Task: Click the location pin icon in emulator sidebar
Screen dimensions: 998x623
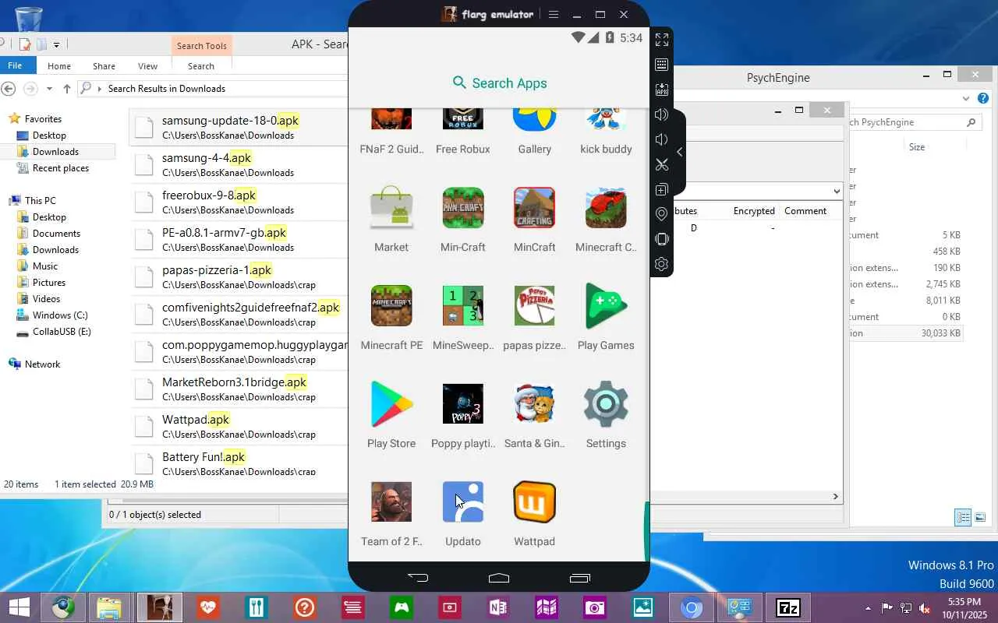Action: coord(662,214)
